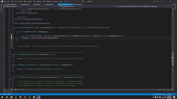Open the AM account avatar
This screenshot has width=177, height=99.
pos(162,1)
